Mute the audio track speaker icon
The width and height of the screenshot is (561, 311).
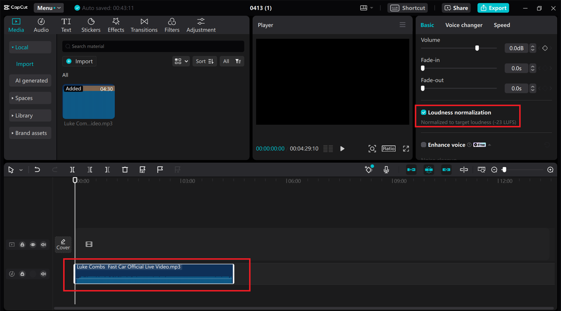[43, 274]
